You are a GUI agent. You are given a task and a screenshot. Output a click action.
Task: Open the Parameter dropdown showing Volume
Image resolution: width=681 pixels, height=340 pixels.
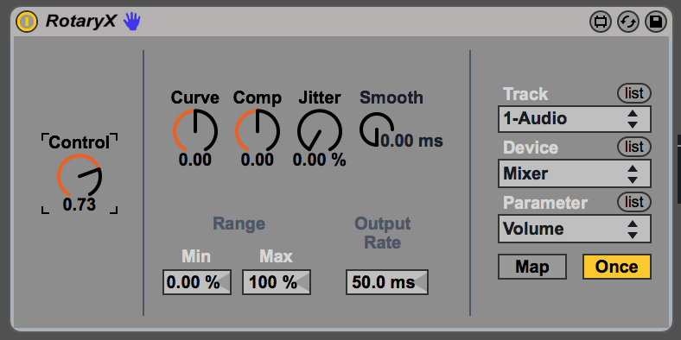(574, 229)
